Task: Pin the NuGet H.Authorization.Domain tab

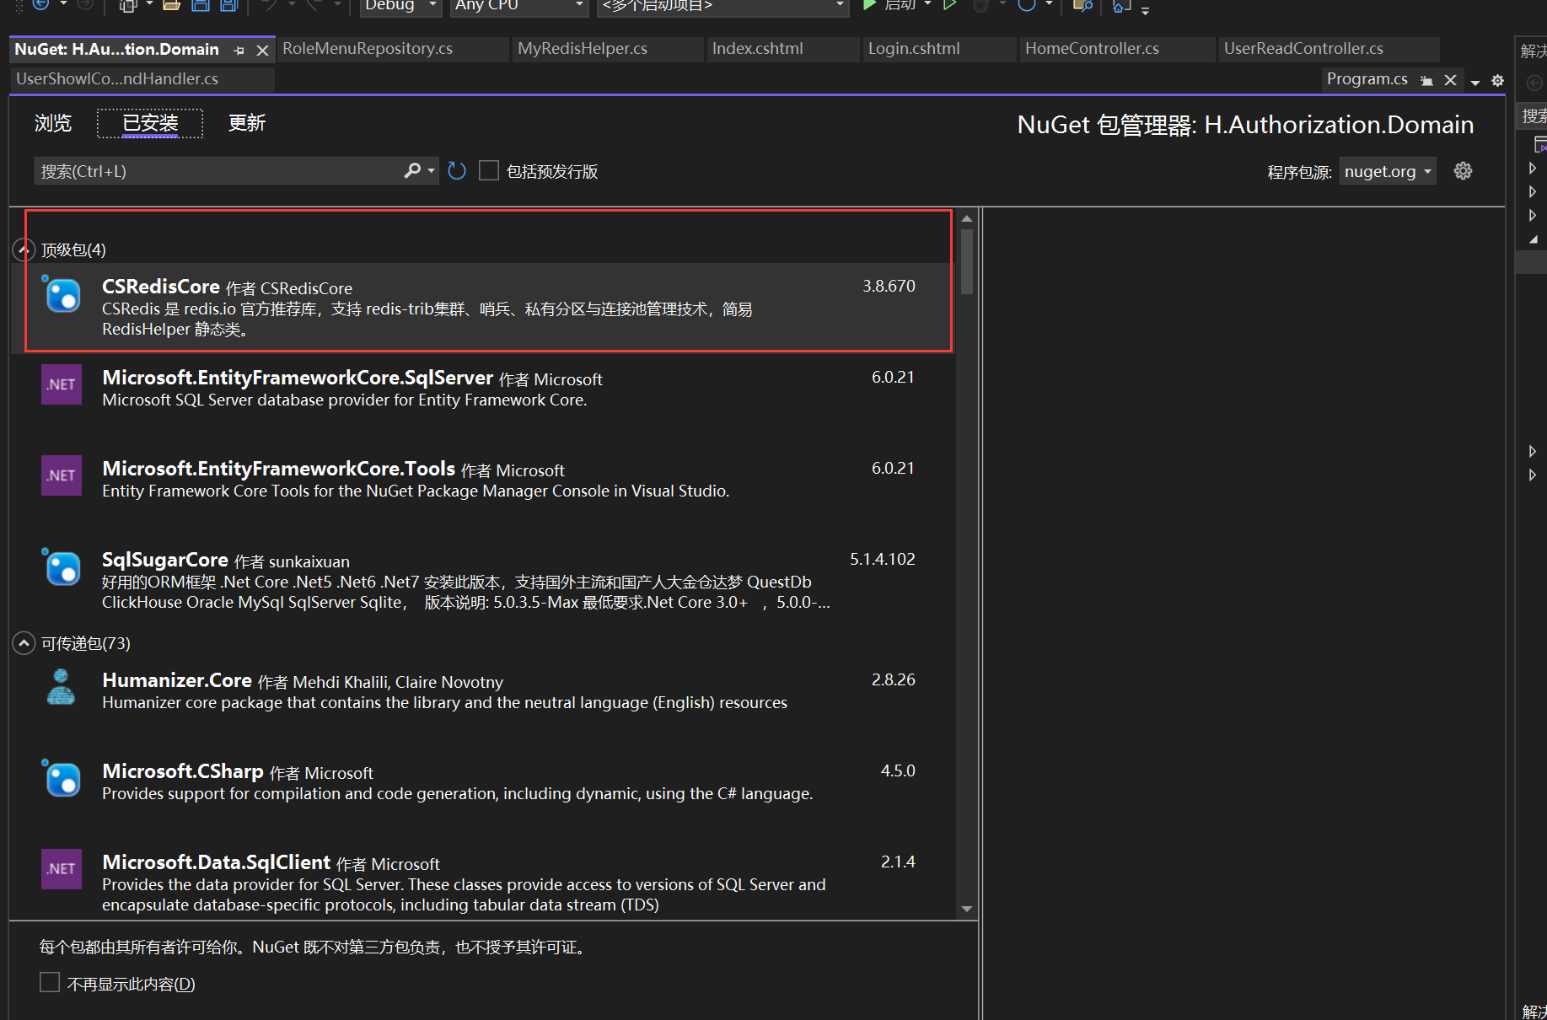Action: point(239,51)
